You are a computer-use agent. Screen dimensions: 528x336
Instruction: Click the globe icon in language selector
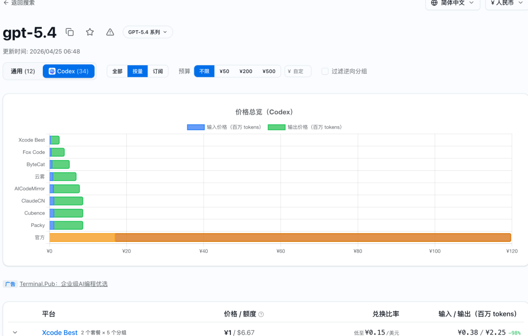pyautogui.click(x=434, y=3)
